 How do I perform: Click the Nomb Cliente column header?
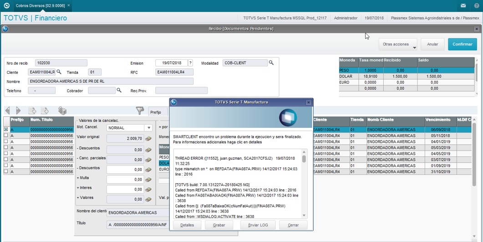click(395, 121)
